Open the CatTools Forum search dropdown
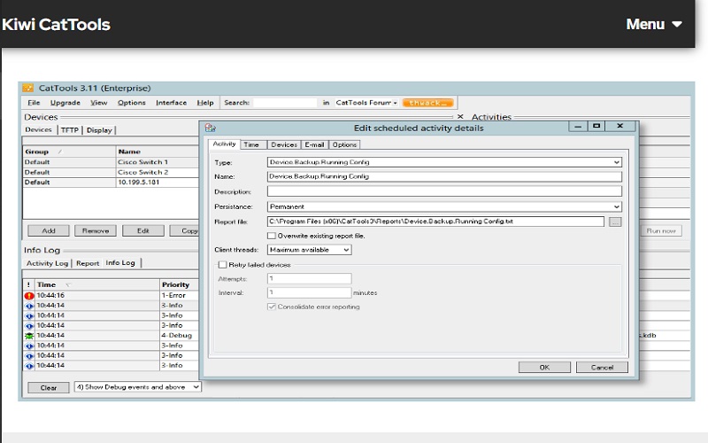708x443 pixels. (395, 103)
